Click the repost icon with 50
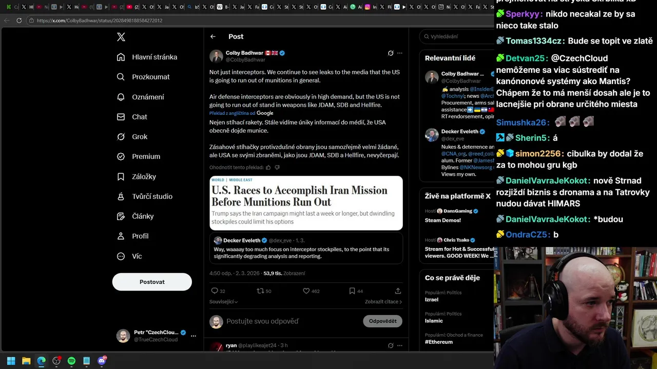Screen dimensions: 657x369 point(264,291)
